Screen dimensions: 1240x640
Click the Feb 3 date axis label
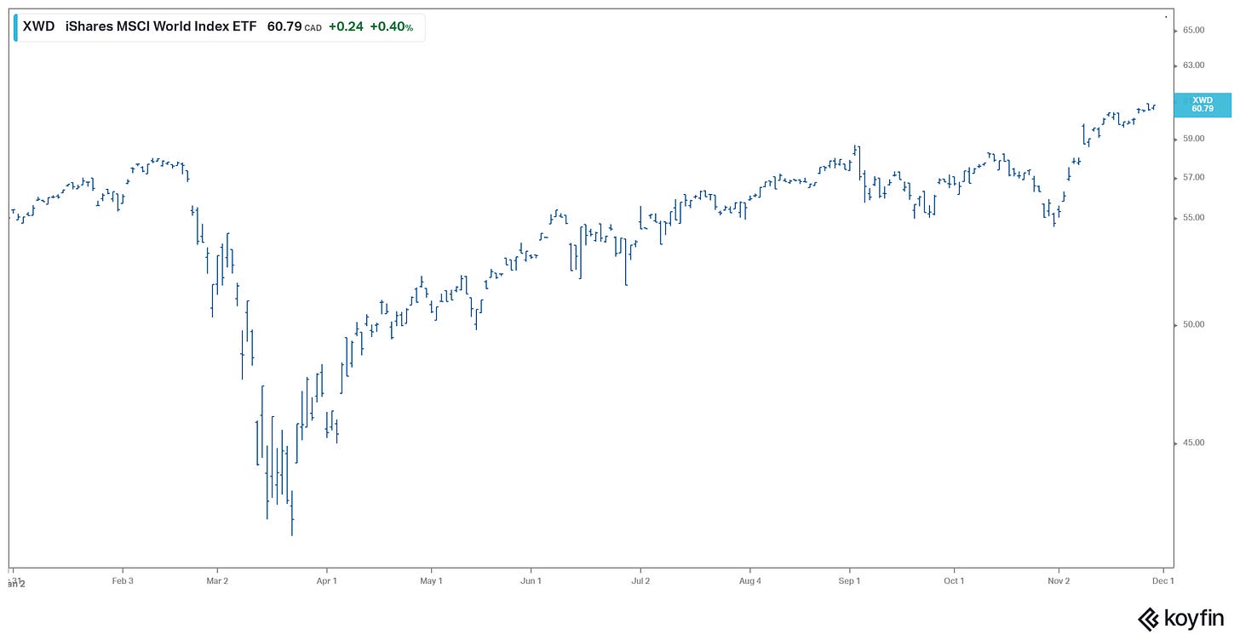(x=123, y=581)
